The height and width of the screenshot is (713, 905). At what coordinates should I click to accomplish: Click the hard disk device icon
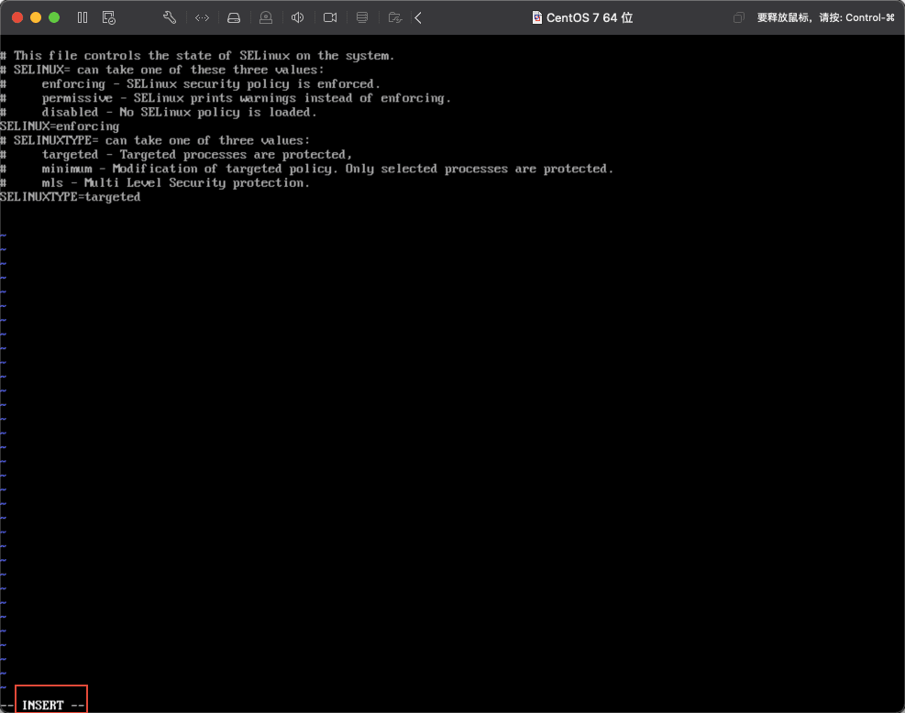point(234,17)
